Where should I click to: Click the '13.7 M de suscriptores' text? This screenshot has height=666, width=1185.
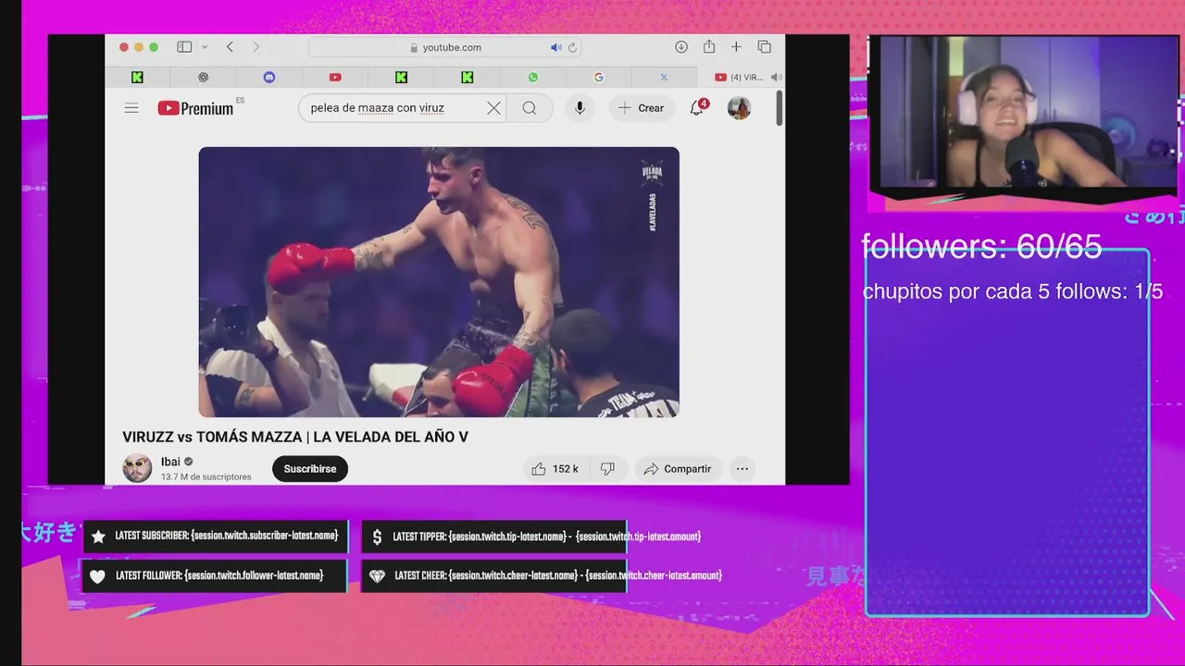pyautogui.click(x=206, y=477)
